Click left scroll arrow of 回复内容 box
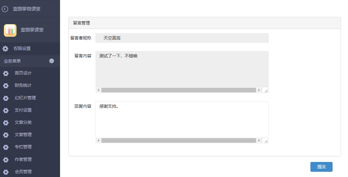348x177 pixels. (x=98, y=141)
